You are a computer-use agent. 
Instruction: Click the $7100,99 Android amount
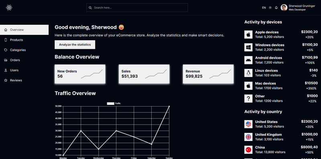tap(310, 57)
